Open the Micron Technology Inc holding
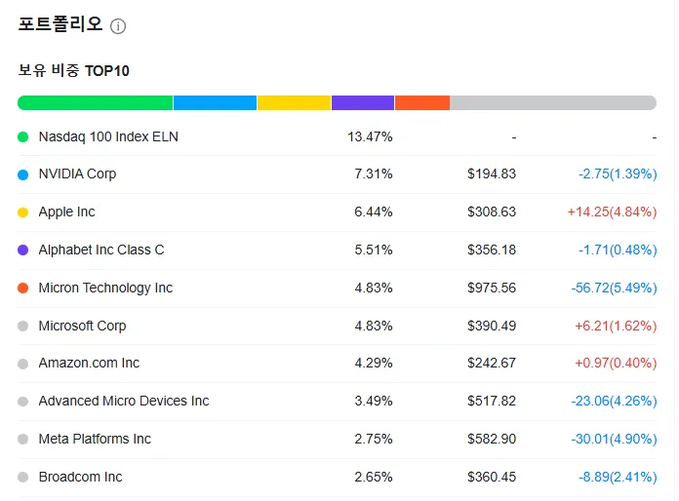The image size is (679, 501). click(105, 288)
